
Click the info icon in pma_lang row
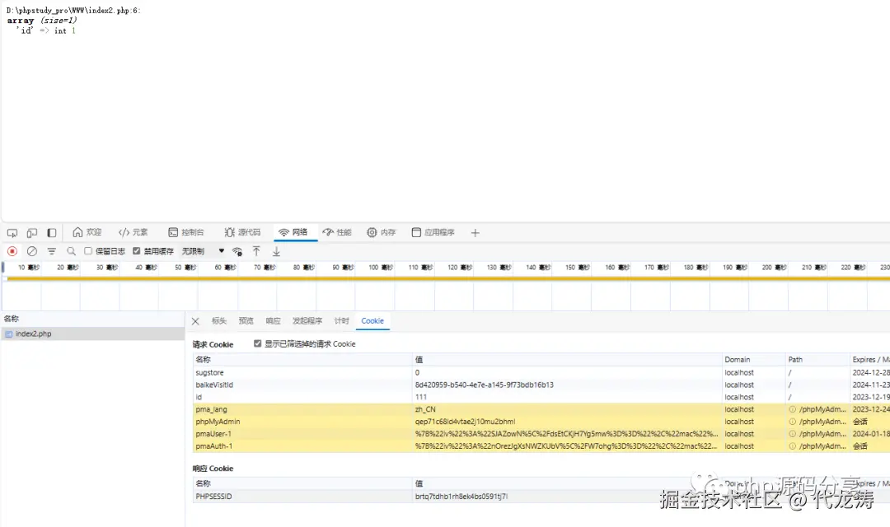click(793, 409)
